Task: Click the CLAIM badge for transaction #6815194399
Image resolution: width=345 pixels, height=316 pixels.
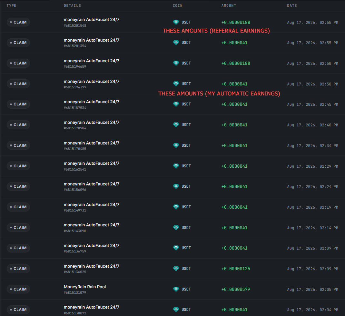Action: tap(18, 84)
